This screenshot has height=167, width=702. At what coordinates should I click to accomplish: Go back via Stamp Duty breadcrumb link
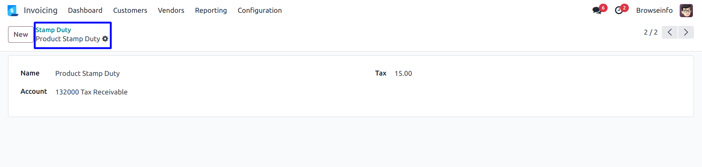[53, 30]
